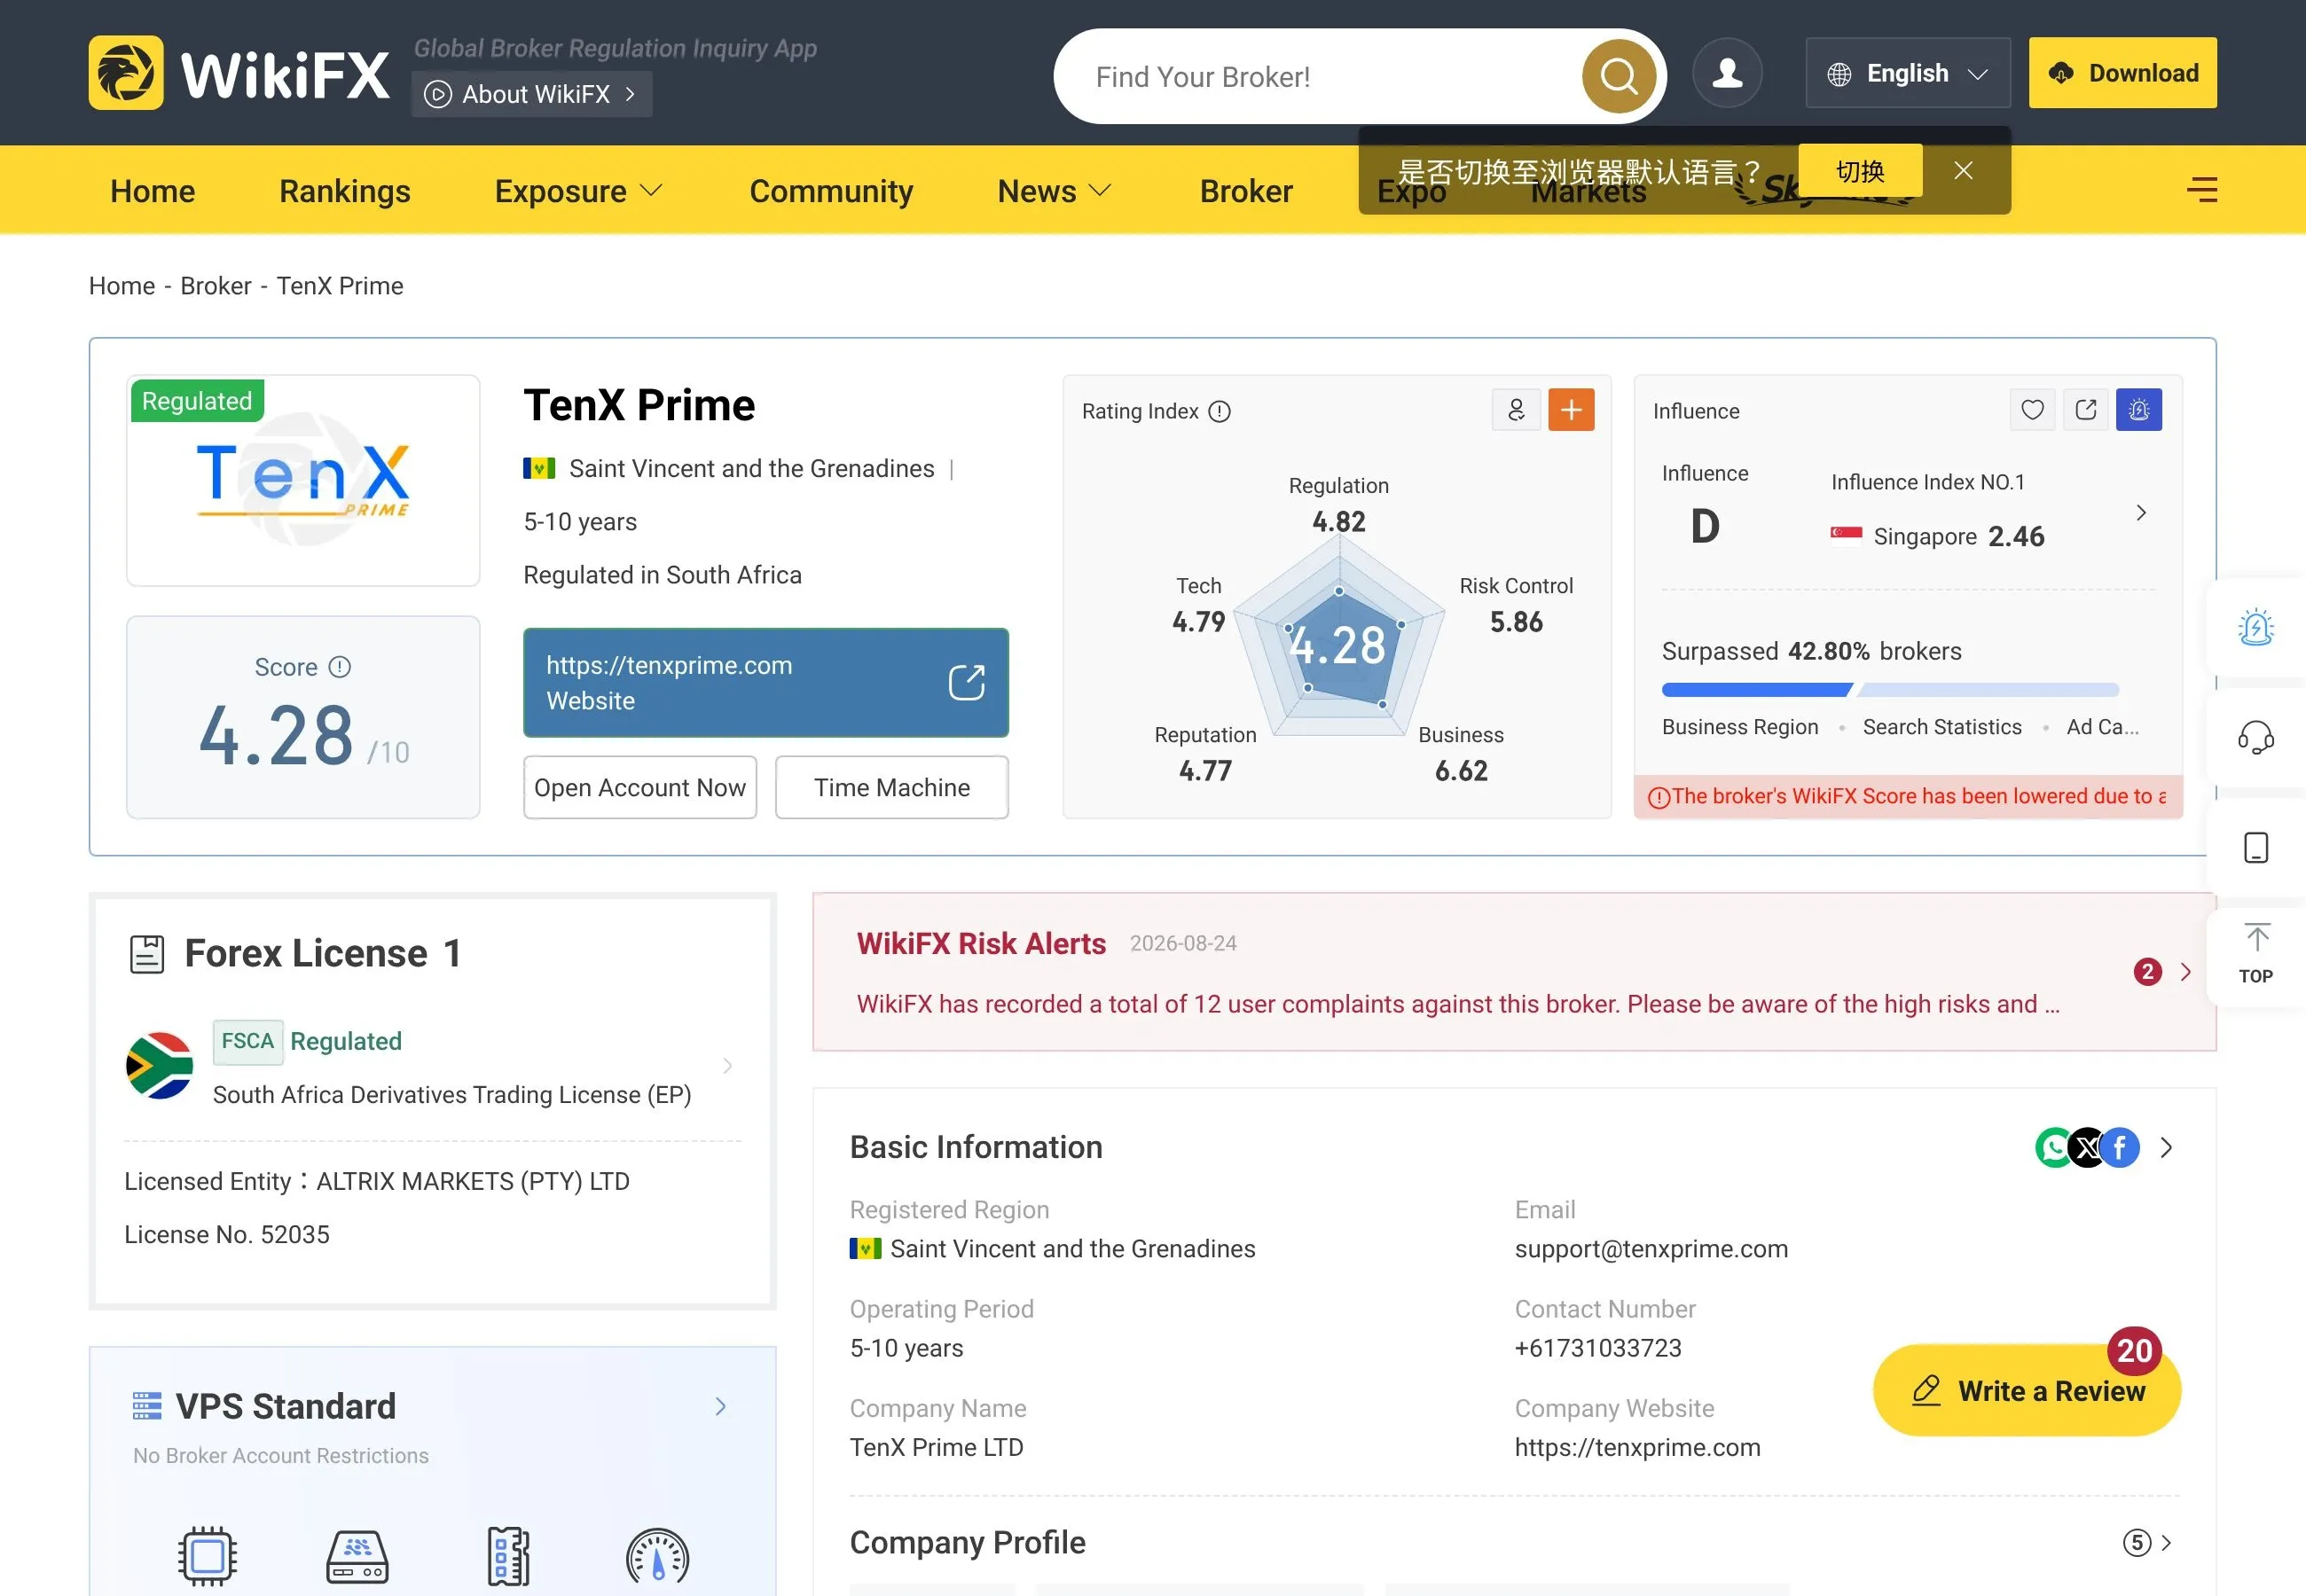Image resolution: width=2306 pixels, height=1596 pixels.
Task: Click the Surpassed brokers progress bar
Action: [1890, 690]
